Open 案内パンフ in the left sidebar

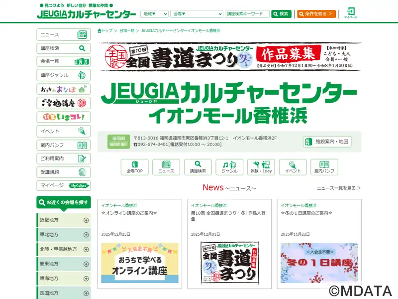click(x=64, y=145)
